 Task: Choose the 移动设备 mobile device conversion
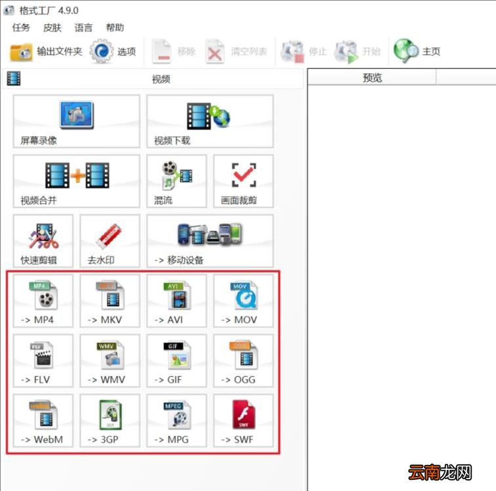tap(210, 241)
